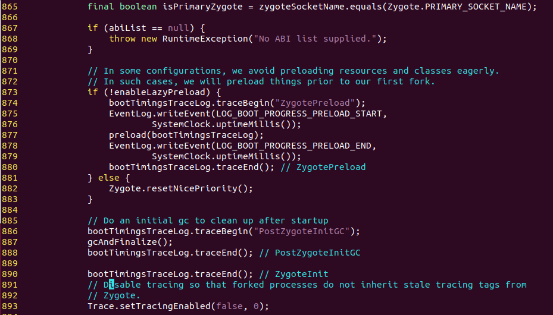
Task: Click the null keyword on line 867
Action: [179, 28]
